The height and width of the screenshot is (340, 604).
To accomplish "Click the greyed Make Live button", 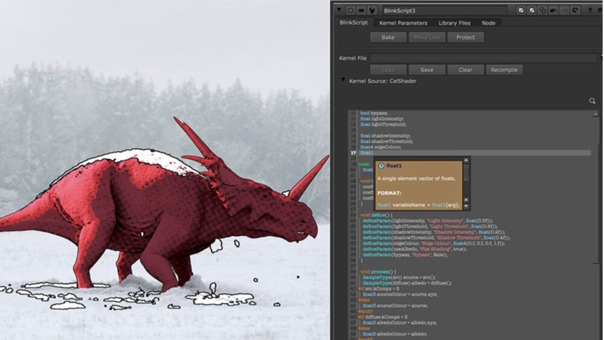I will point(426,37).
